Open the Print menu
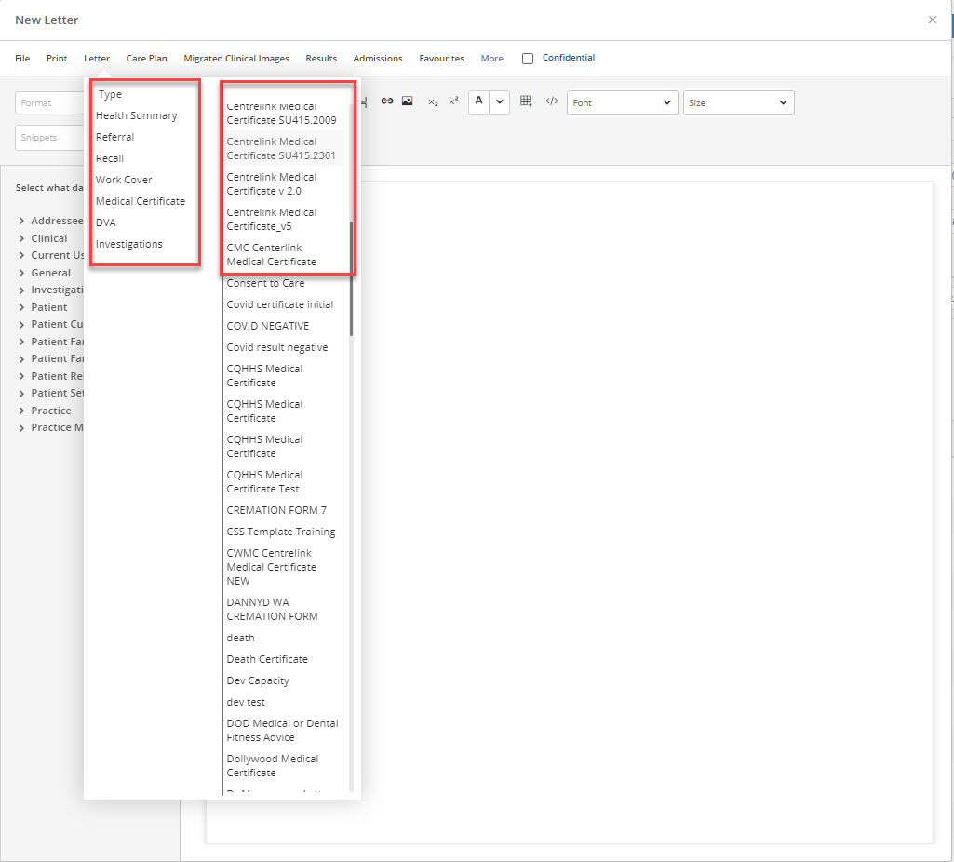Viewport: 954px width, 862px height. [x=57, y=59]
